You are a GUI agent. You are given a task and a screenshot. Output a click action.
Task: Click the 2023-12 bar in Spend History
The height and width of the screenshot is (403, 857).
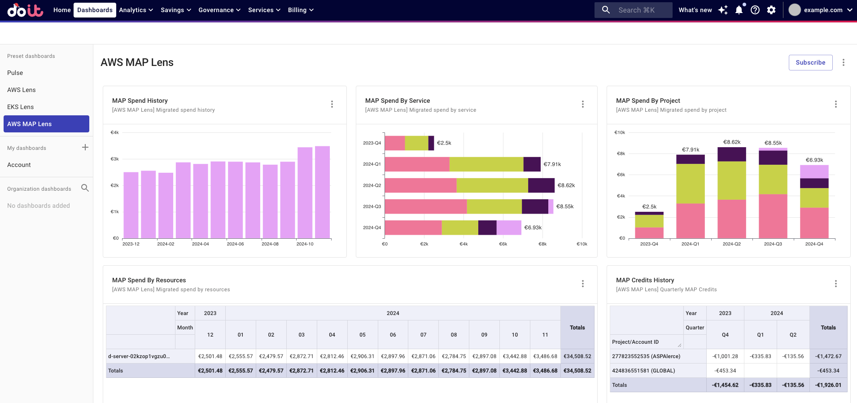pos(131,205)
